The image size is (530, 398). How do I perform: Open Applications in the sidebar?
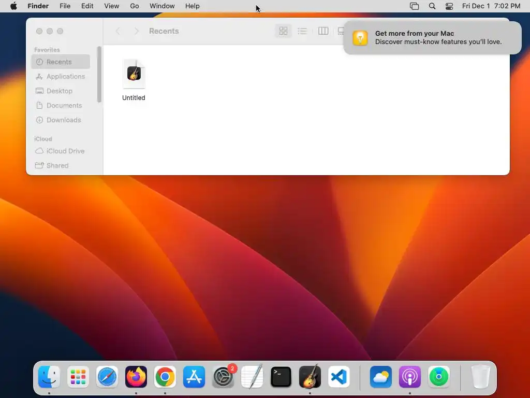tap(61, 77)
